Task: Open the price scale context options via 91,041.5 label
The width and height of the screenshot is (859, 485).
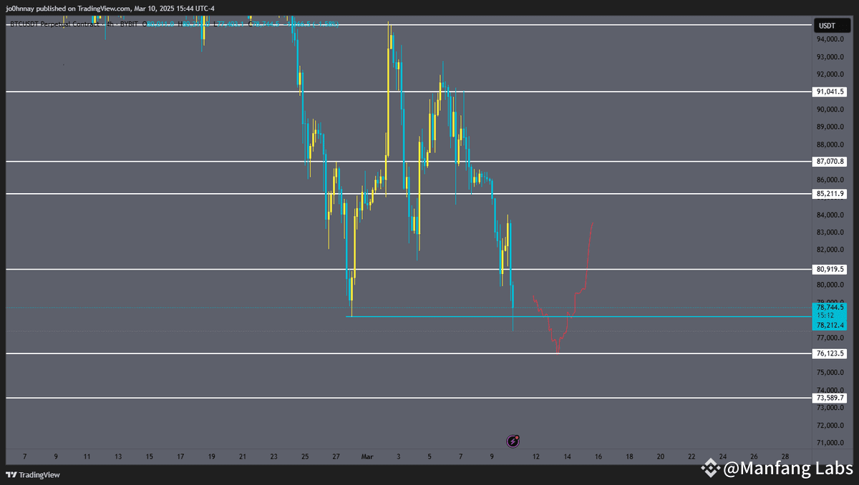Action: pos(830,92)
